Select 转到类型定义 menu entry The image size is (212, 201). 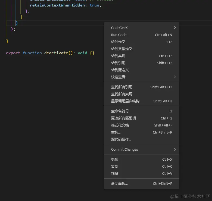coord(142,49)
